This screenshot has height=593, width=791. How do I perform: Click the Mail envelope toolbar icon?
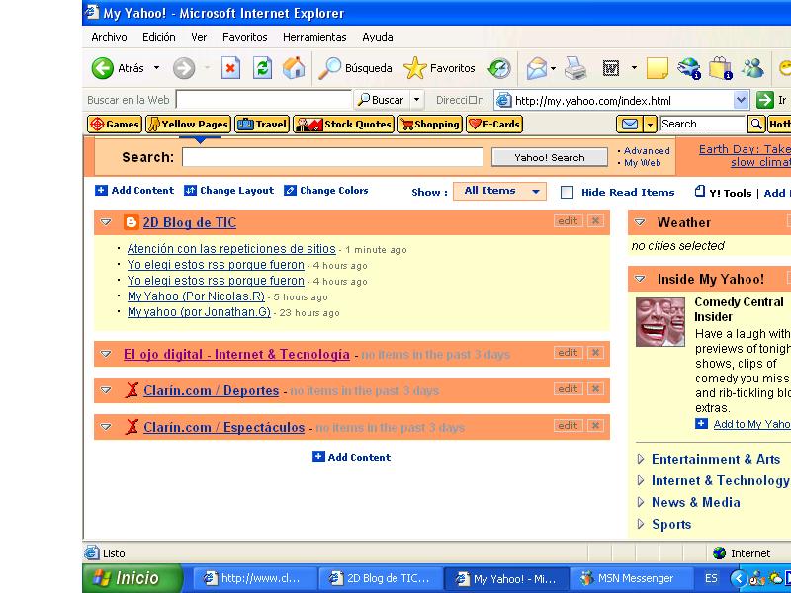point(537,68)
